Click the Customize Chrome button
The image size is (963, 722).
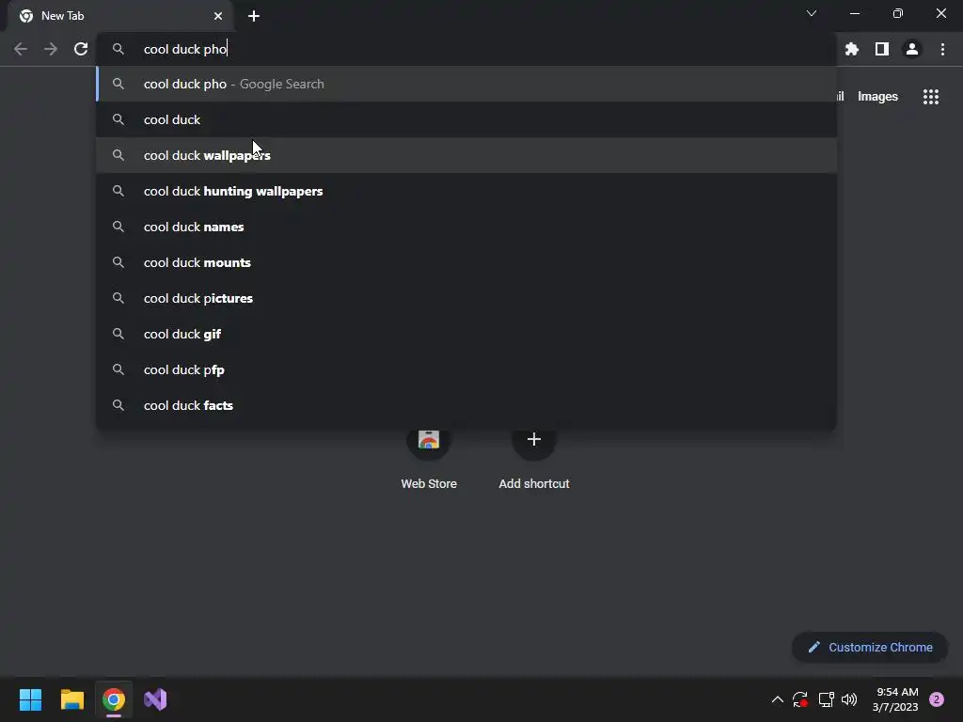pos(870,647)
